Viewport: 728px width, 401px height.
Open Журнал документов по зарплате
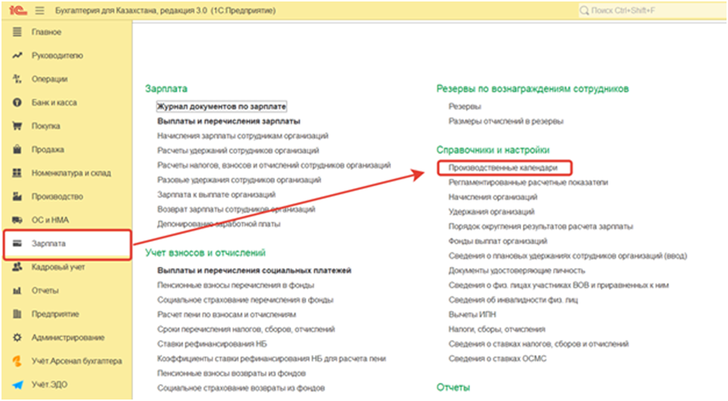[x=221, y=107]
